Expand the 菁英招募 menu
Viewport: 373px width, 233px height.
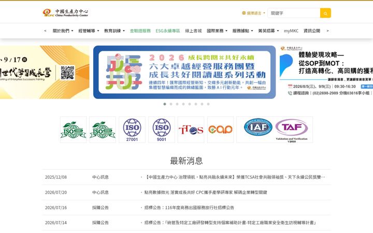pos(268,31)
